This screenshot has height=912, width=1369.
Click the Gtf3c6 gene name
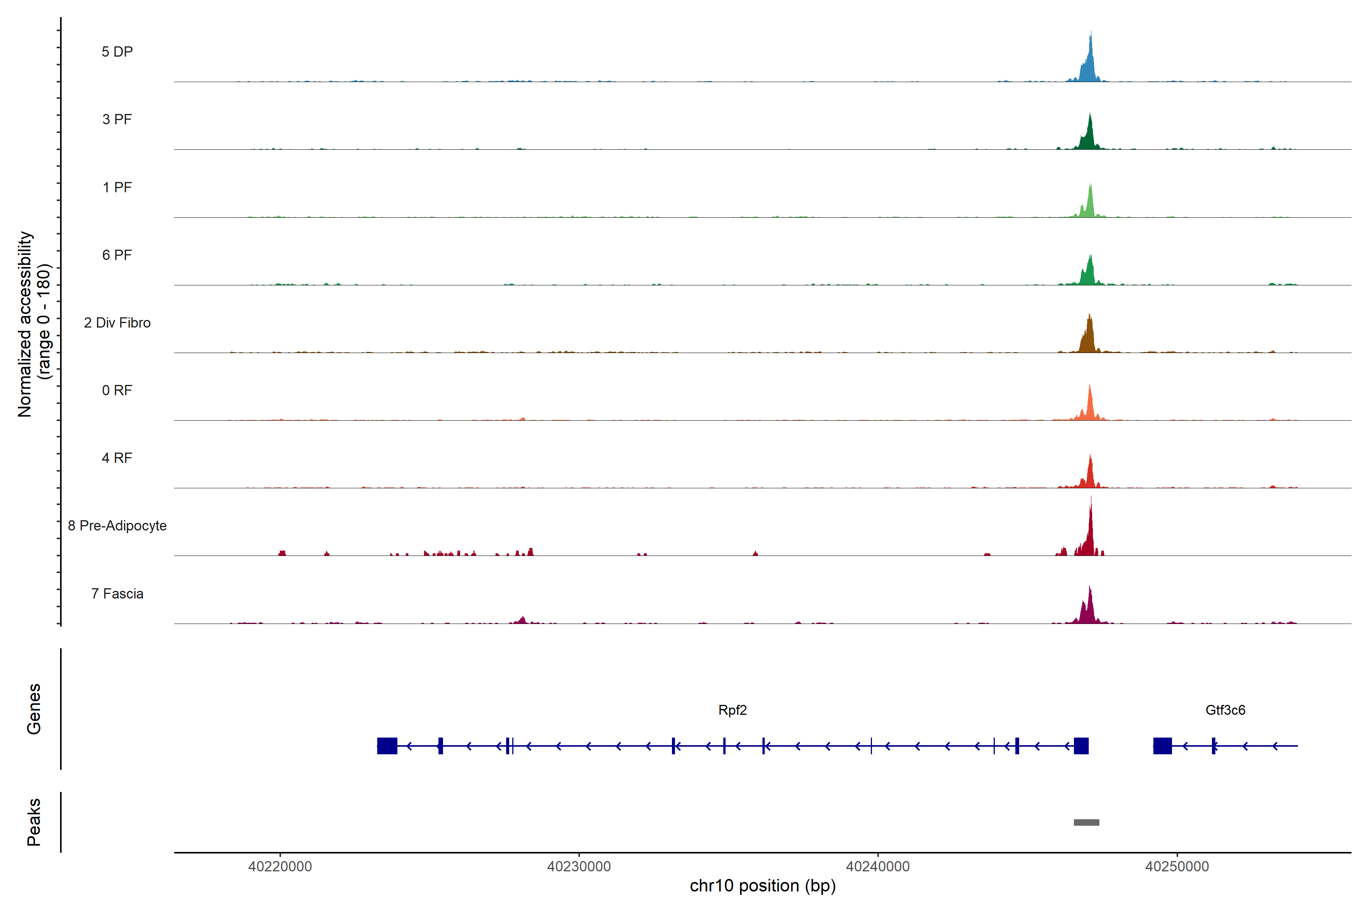(x=1225, y=710)
